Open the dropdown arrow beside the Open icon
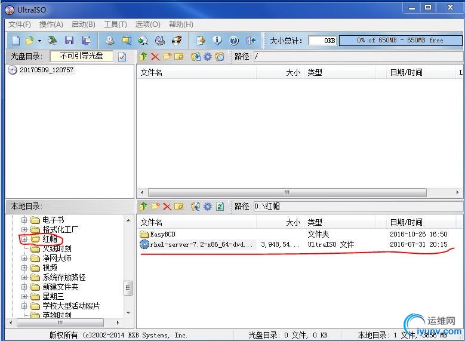Image resolution: width=465 pixels, height=341 pixels. 39,41
